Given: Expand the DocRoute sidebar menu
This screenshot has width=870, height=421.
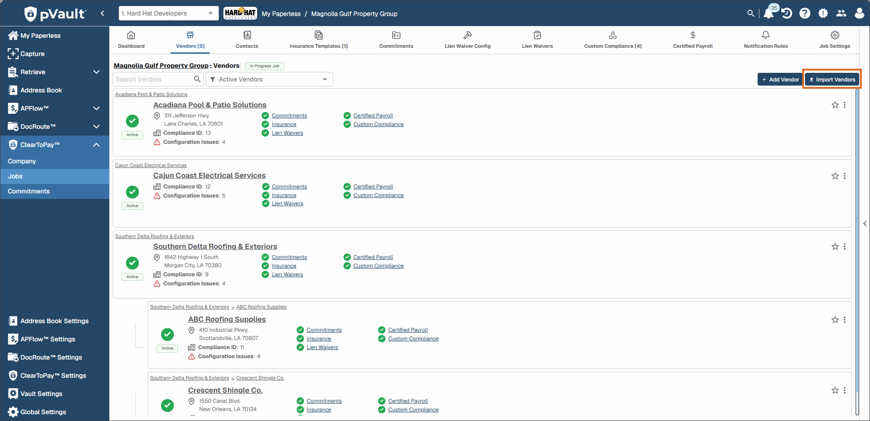Looking at the screenshot, I should 96,127.
